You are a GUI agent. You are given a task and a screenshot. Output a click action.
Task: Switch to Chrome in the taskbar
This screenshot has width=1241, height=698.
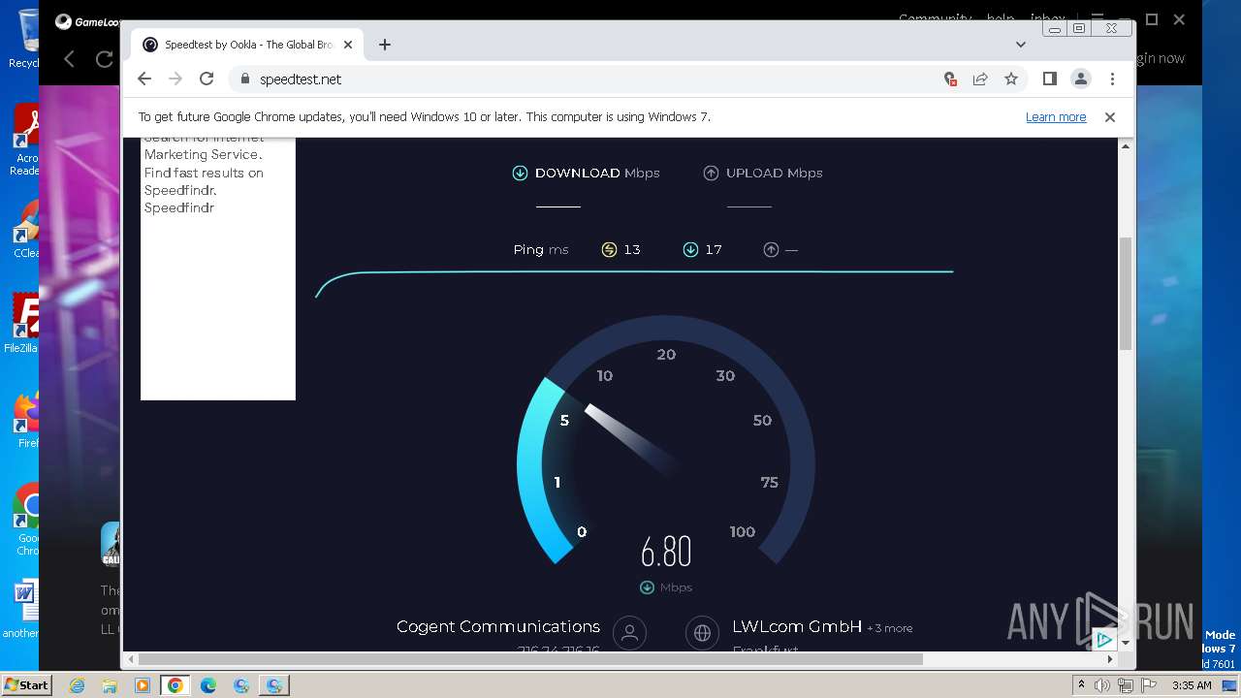pyautogui.click(x=175, y=685)
